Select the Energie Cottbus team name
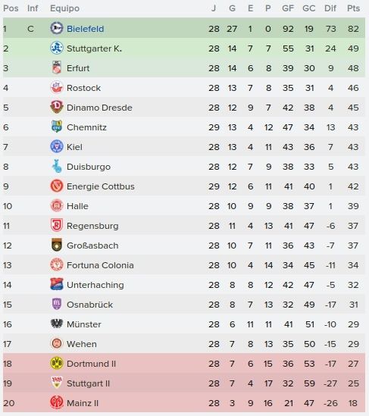The height and width of the screenshot is (416, 369). coord(101,186)
